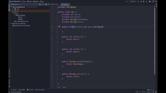The image size is (166, 93).
Task: Open Search Everywhere magnifier icon
Action: point(156,2)
